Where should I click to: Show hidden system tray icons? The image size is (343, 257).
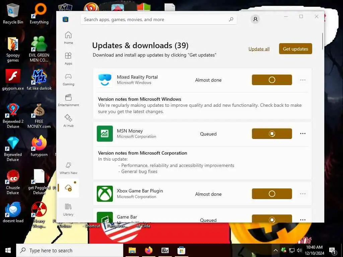tap(276, 250)
